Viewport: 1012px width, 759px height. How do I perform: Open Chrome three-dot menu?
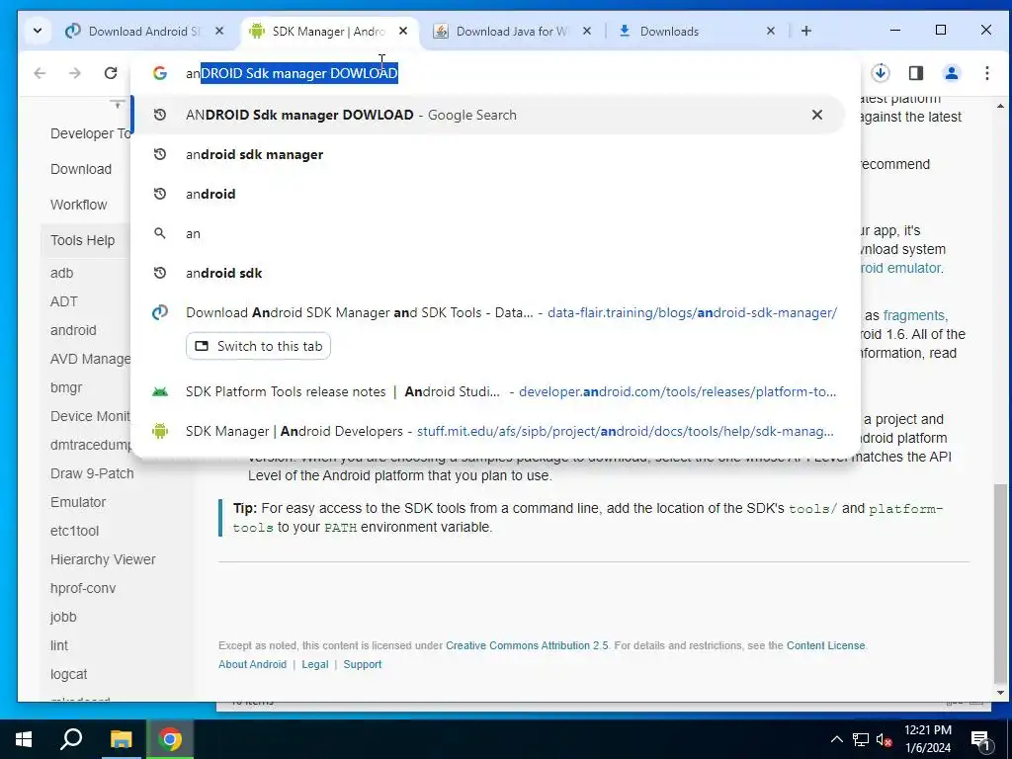coord(987,73)
